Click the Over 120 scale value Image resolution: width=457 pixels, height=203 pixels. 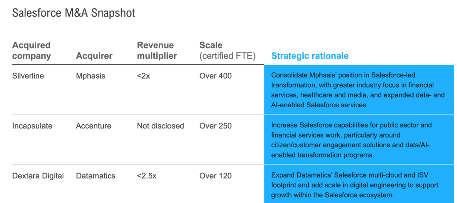[216, 176]
